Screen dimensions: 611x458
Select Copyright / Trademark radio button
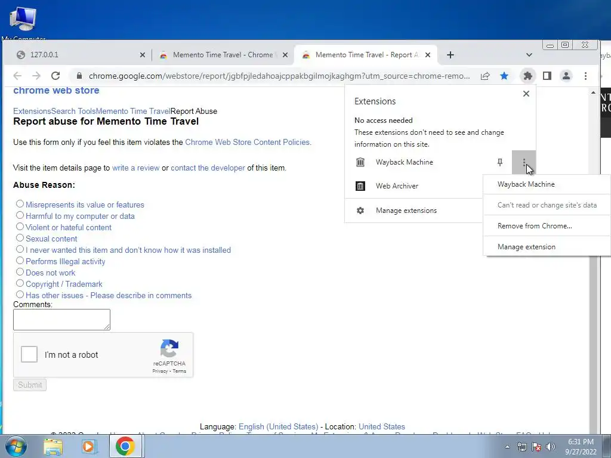[20, 283]
